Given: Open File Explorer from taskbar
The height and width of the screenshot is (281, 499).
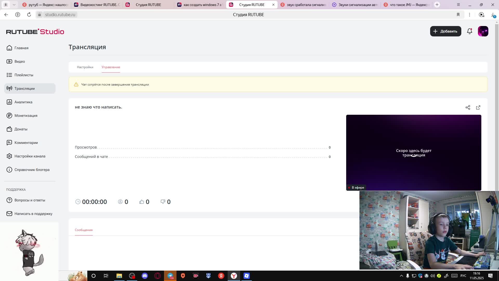Looking at the screenshot, I should coord(119,276).
